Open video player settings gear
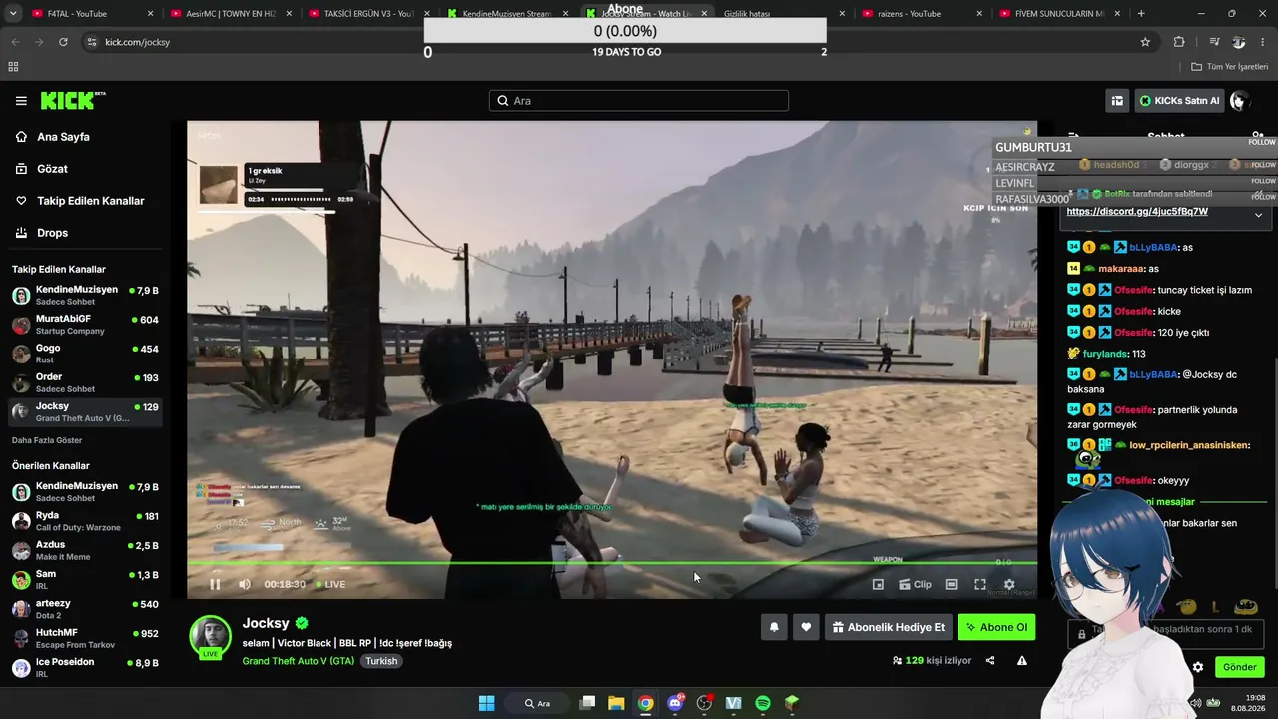This screenshot has height=719, width=1278. [1009, 585]
